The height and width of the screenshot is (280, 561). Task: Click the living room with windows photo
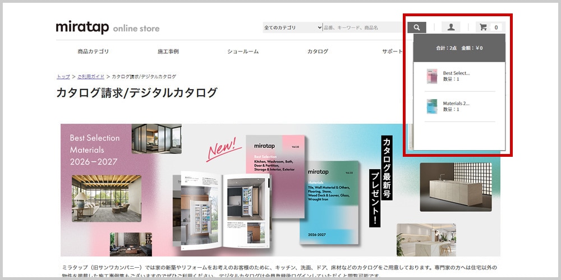click(x=107, y=199)
